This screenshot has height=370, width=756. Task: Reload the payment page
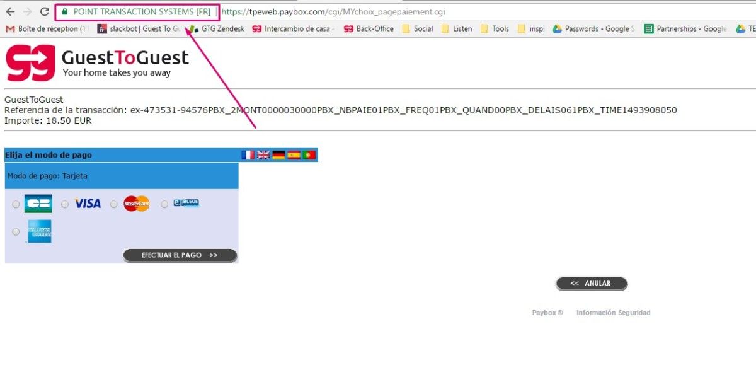tap(44, 12)
